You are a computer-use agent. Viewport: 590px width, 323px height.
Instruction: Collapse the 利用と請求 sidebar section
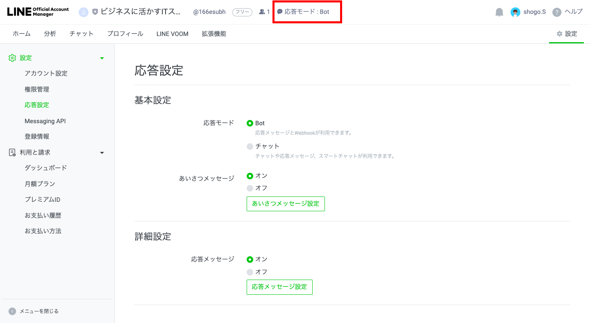coord(102,152)
